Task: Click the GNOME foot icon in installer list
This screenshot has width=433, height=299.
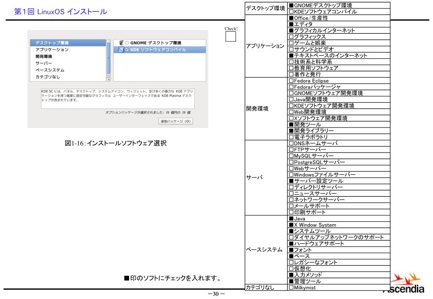Action: [121, 43]
